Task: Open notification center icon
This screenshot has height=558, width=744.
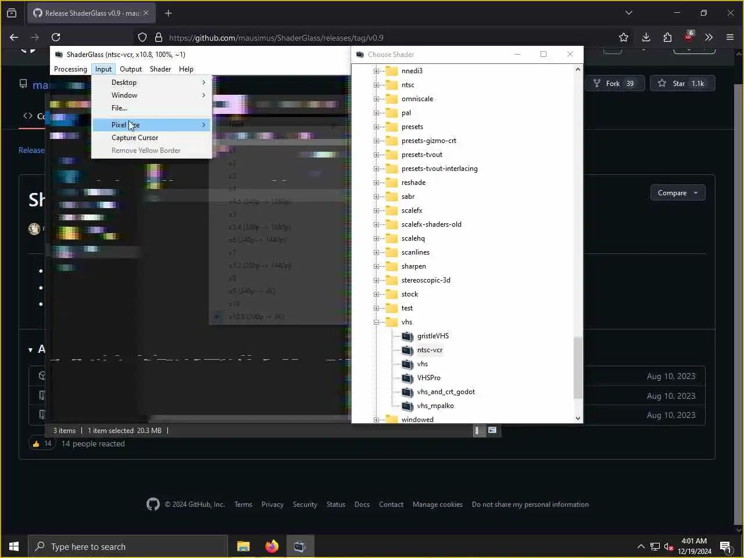Action: pos(725,546)
